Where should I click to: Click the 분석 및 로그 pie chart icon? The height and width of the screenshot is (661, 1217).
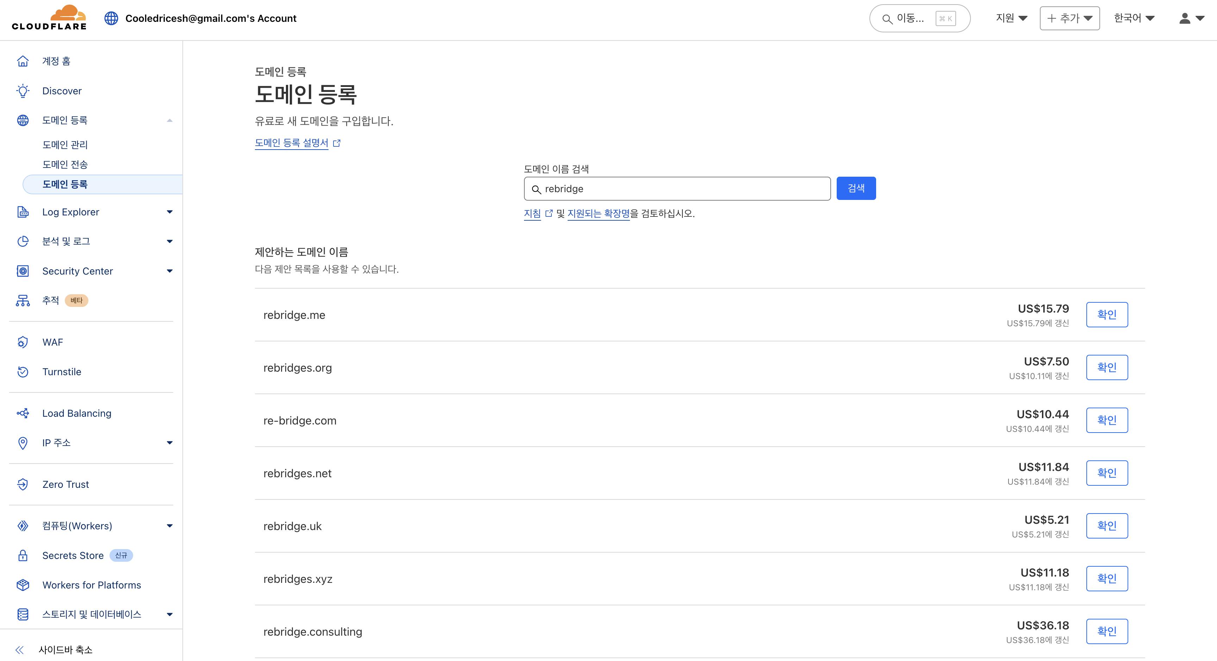[x=23, y=241]
